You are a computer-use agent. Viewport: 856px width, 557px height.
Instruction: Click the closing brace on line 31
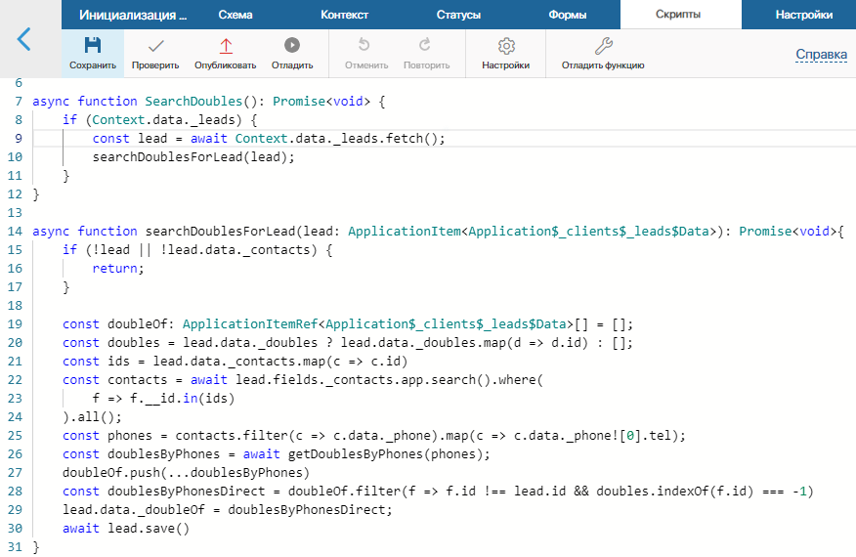pyautogui.click(x=36, y=546)
